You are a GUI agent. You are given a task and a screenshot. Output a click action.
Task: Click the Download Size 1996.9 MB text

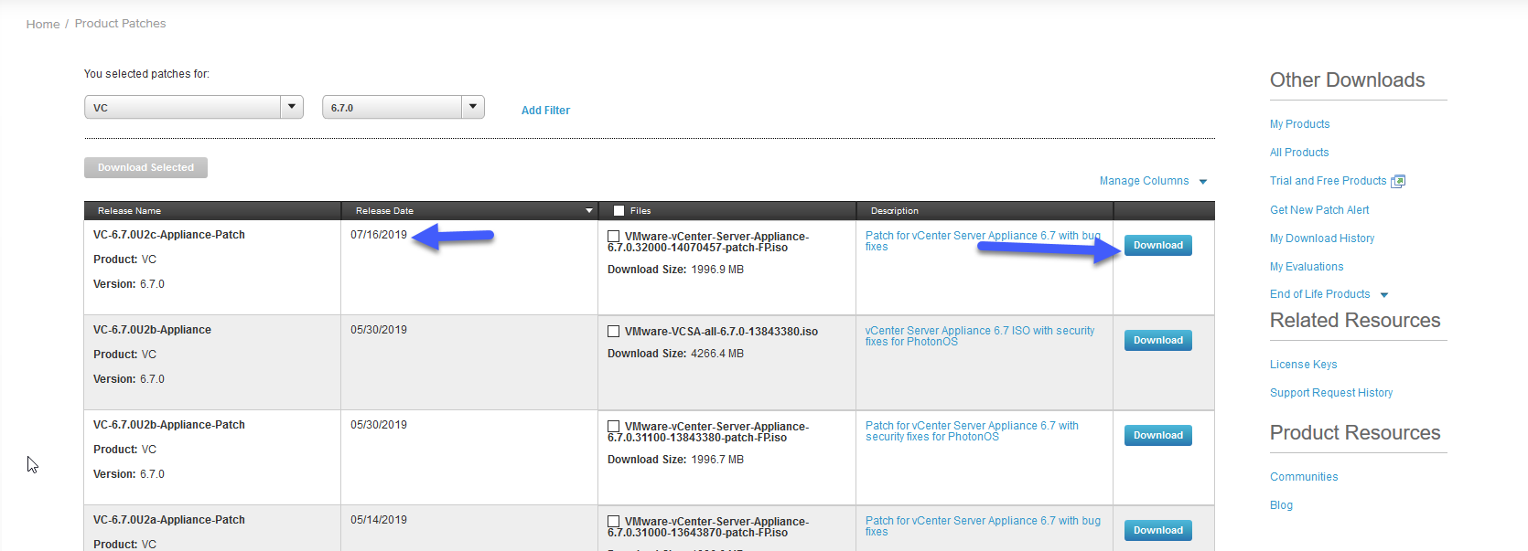tap(675, 270)
